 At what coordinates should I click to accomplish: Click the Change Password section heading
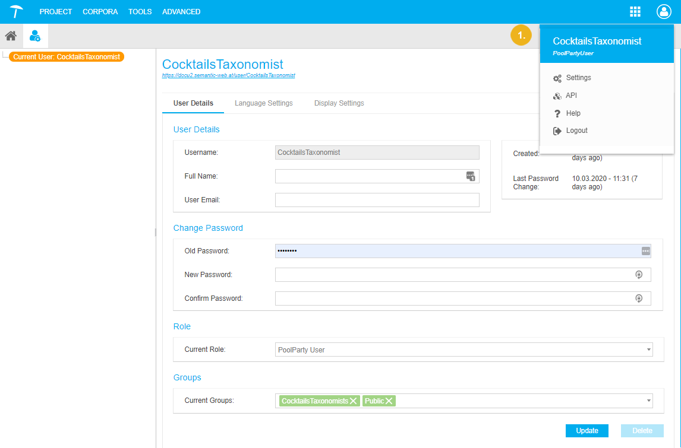click(x=208, y=228)
